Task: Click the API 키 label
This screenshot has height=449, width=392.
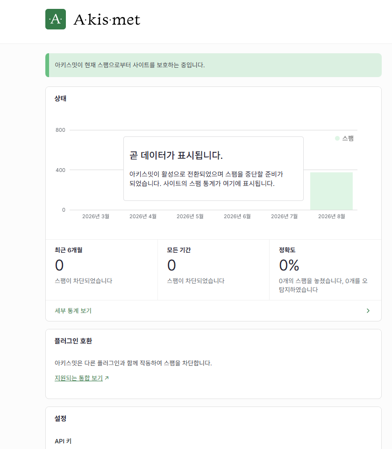Action: pyautogui.click(x=63, y=441)
